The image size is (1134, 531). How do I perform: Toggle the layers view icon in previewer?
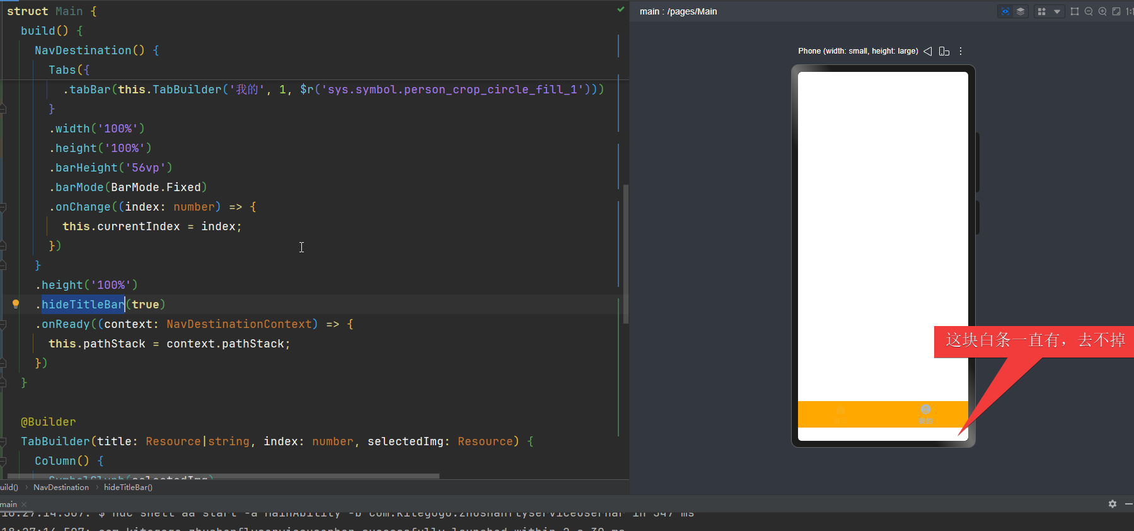pyautogui.click(x=1021, y=11)
